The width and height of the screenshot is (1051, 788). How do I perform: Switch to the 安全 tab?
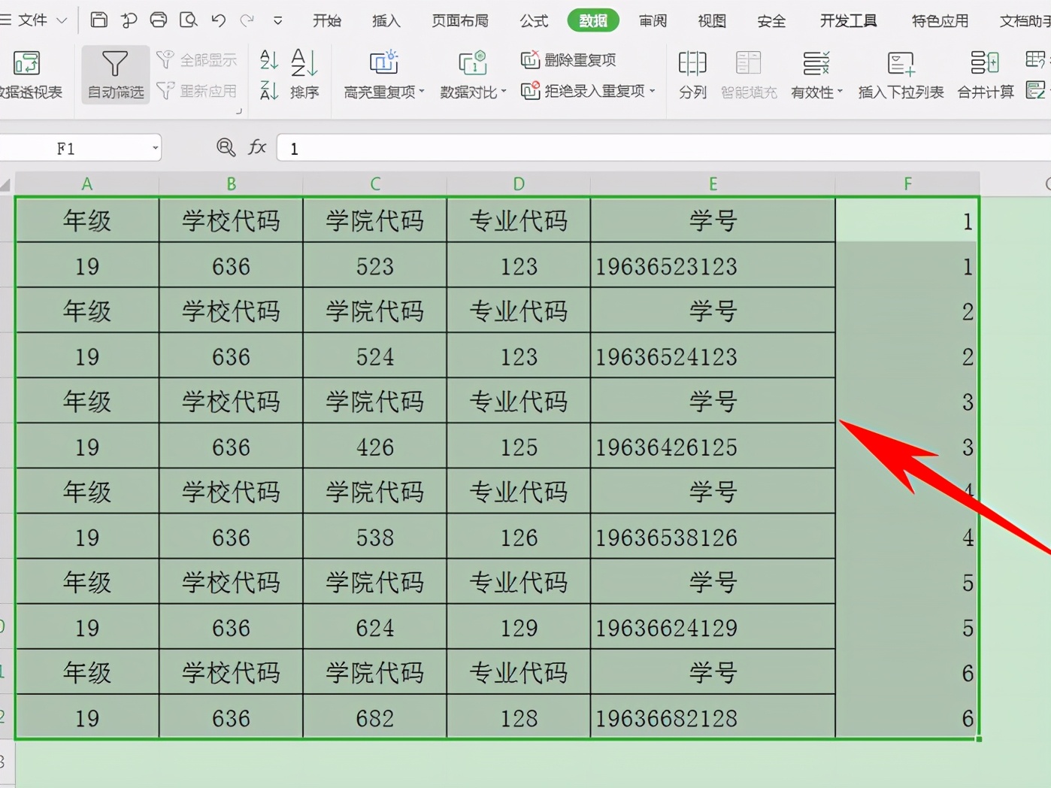771,21
